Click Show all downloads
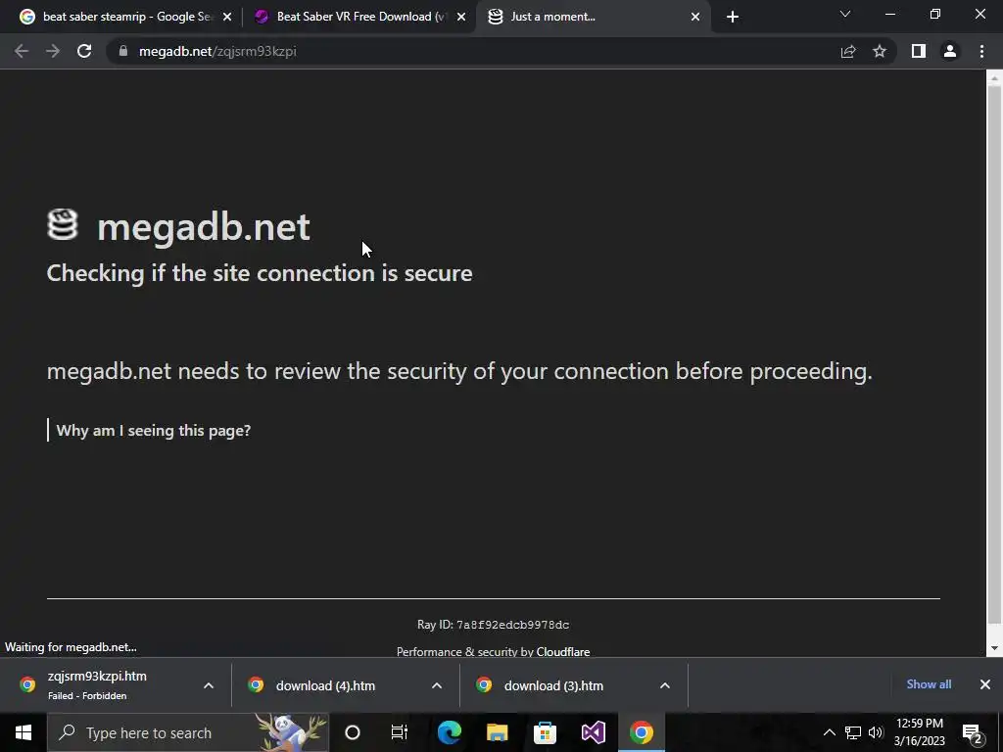The height and width of the screenshot is (752, 1003). pyautogui.click(x=929, y=684)
